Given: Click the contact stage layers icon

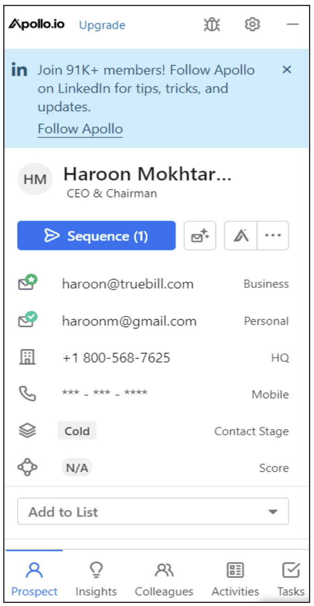Looking at the screenshot, I should 27,431.
